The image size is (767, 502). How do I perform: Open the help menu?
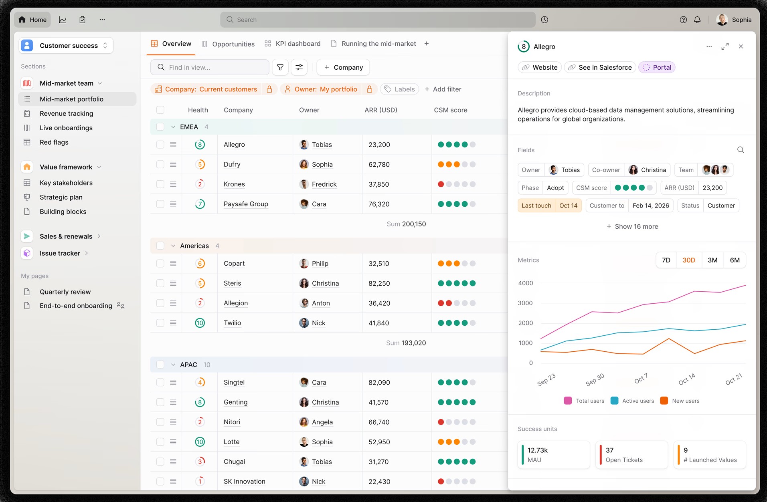click(683, 19)
